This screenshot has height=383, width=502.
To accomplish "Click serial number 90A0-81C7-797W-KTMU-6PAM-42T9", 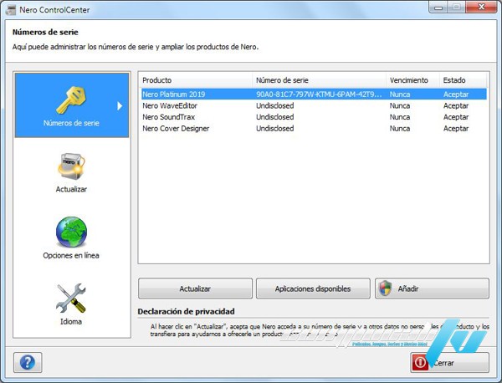I will (319, 94).
